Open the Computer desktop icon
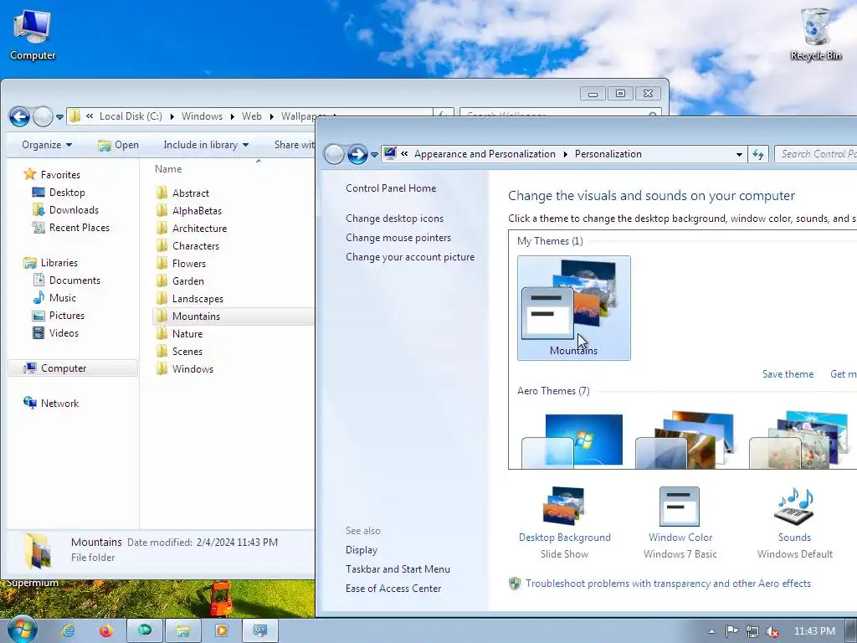 click(33, 35)
